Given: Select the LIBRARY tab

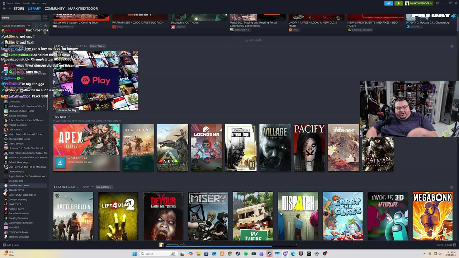Looking at the screenshot, I should (x=34, y=9).
